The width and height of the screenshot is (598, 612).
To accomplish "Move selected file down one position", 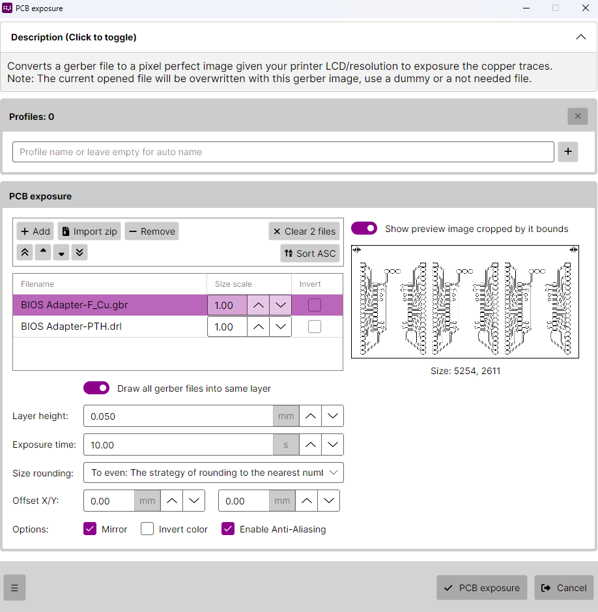I will pyautogui.click(x=61, y=252).
